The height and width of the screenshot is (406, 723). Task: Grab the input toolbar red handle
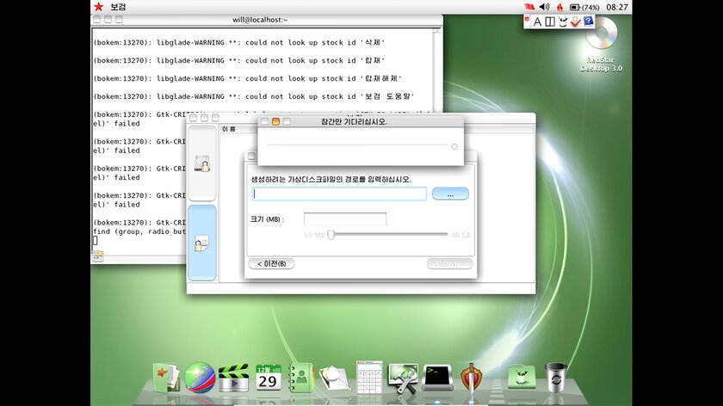coord(527,20)
